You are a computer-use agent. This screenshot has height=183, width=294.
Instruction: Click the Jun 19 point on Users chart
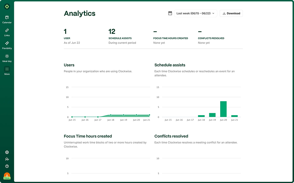[124, 115]
